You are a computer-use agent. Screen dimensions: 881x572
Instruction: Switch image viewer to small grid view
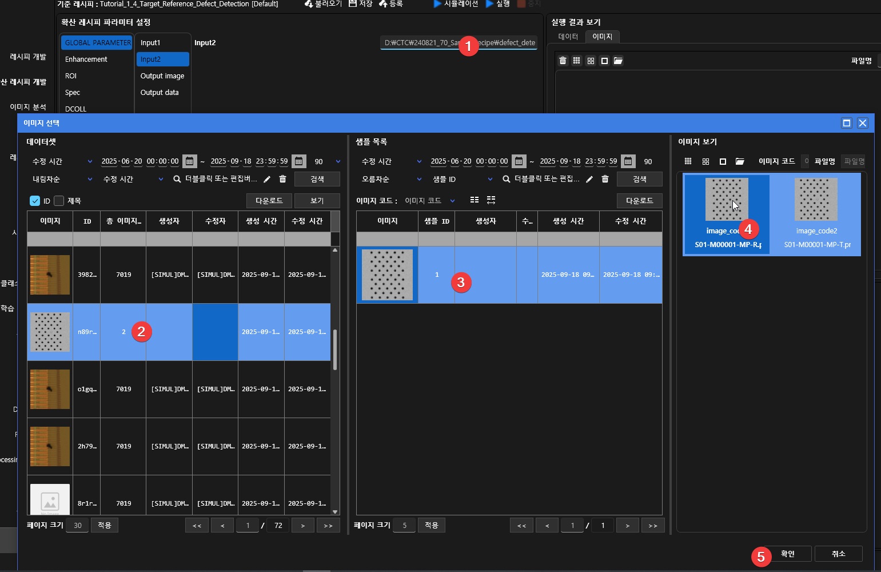688,161
